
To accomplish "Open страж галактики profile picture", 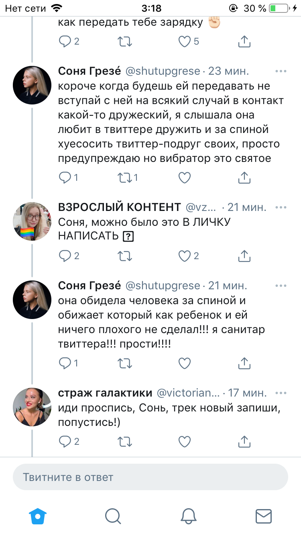I will pos(32,407).
